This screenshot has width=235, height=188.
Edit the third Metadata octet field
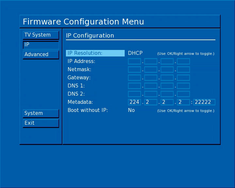point(167,102)
